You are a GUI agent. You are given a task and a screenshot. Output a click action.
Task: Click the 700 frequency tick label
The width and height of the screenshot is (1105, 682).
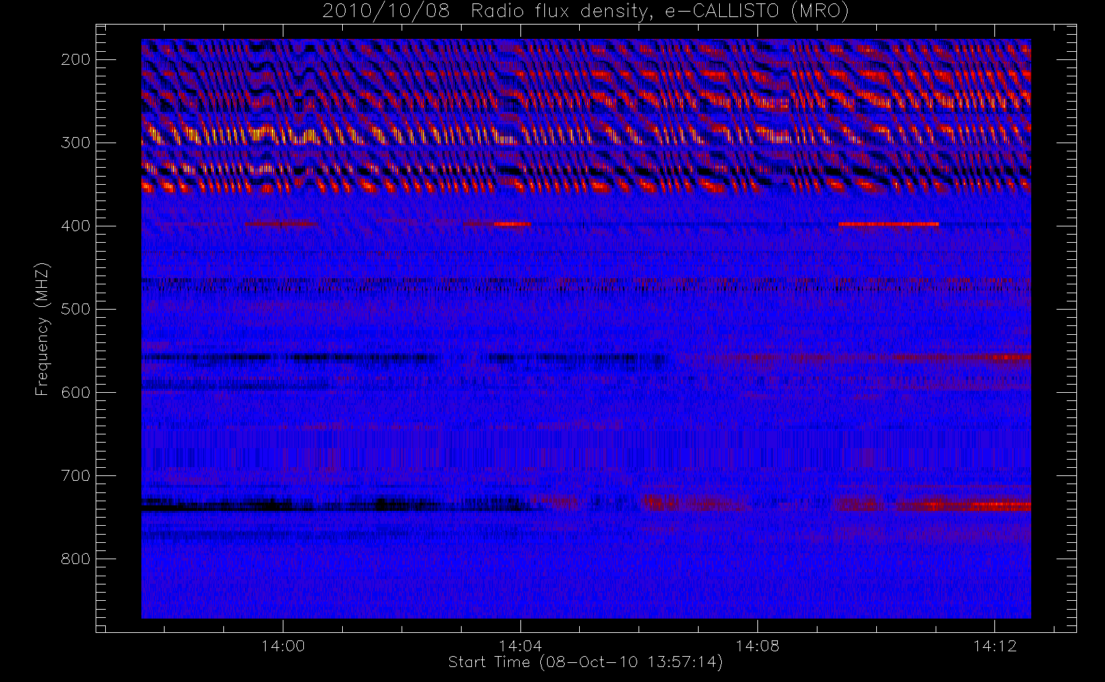[75, 475]
